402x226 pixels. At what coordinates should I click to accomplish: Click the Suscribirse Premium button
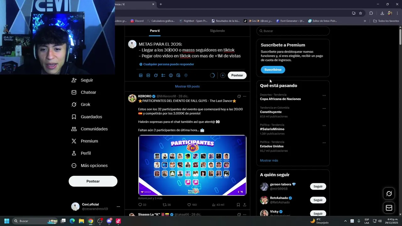[273, 70]
